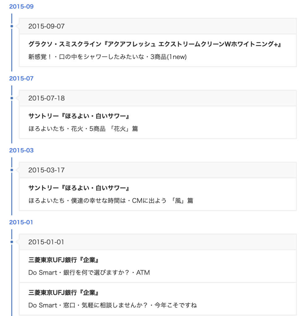
Task: Open サントリー ほろよい entry under 2015-07-18
Action: (79, 116)
